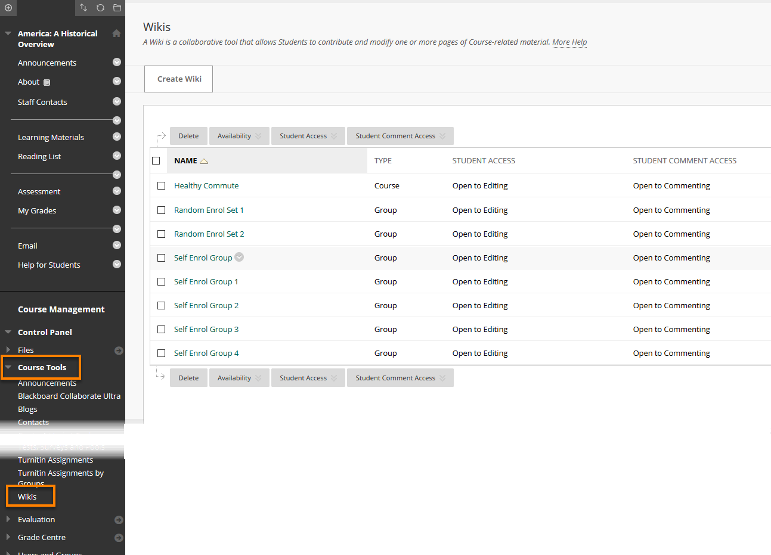This screenshot has width=771, height=555.
Task: Expand the Evaluation section
Action: click(8, 519)
